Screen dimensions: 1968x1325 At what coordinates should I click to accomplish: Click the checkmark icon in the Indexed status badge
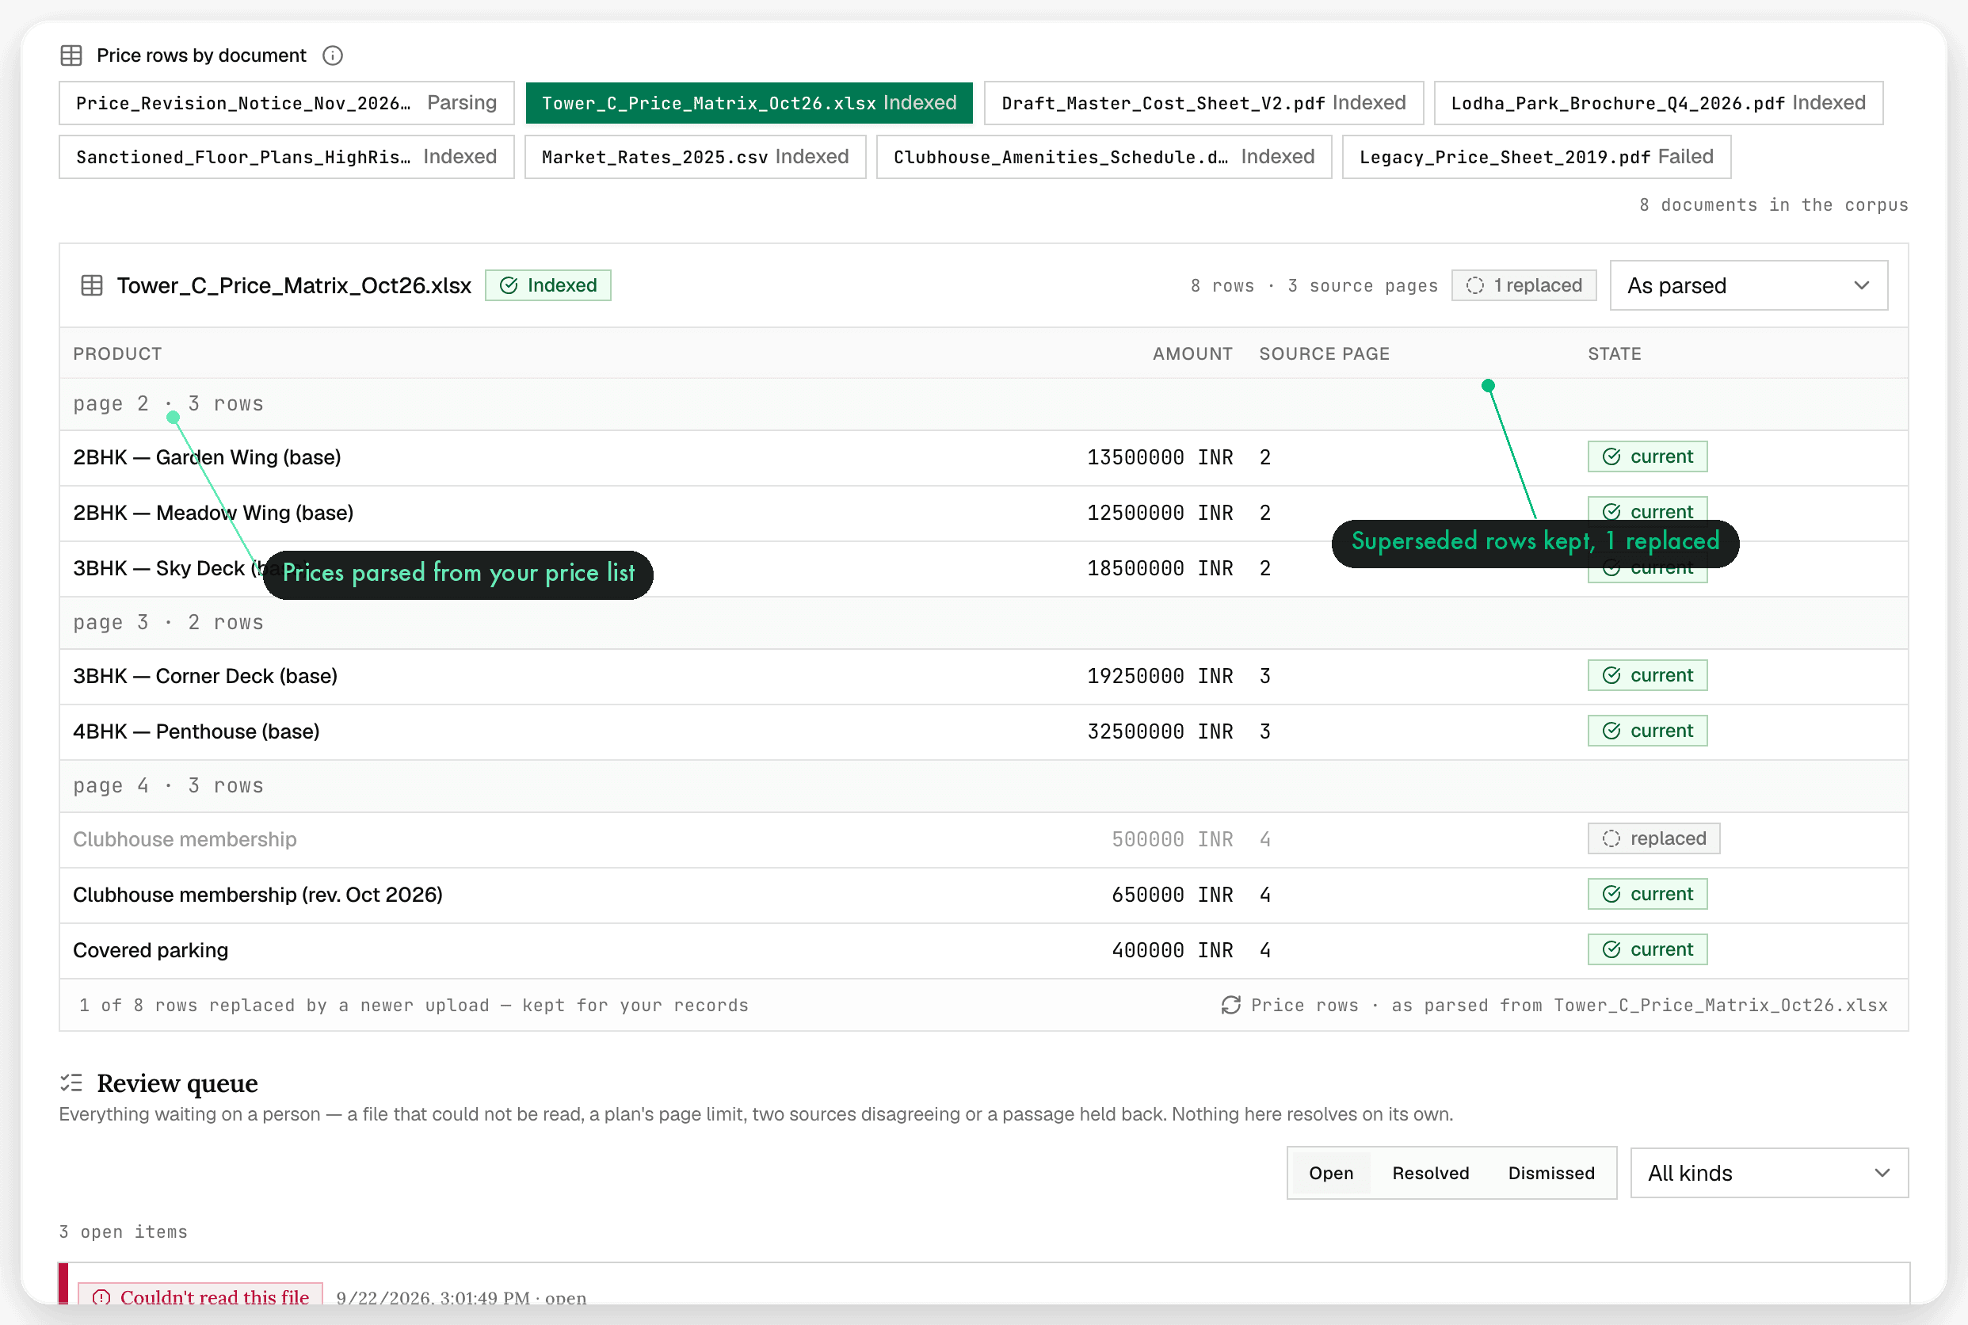tap(509, 285)
